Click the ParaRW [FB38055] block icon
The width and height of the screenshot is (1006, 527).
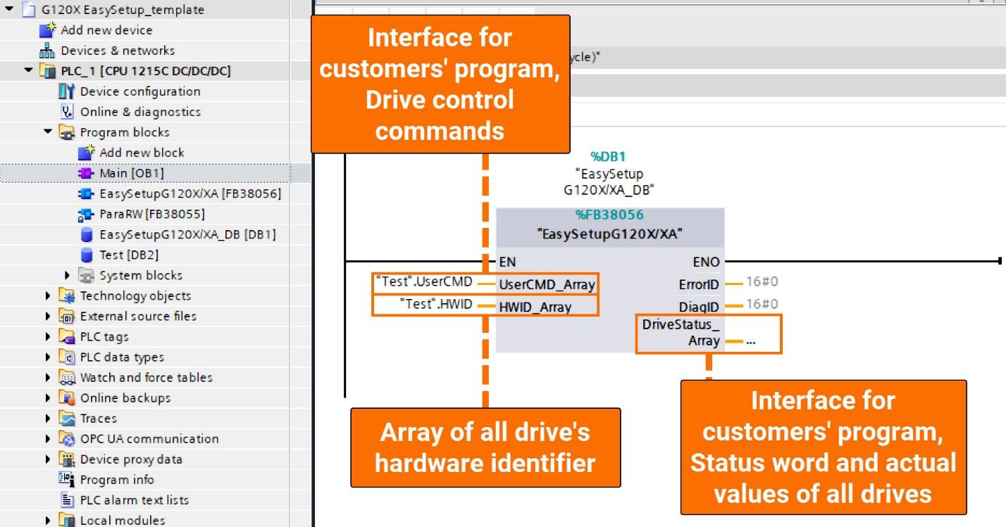pos(86,214)
